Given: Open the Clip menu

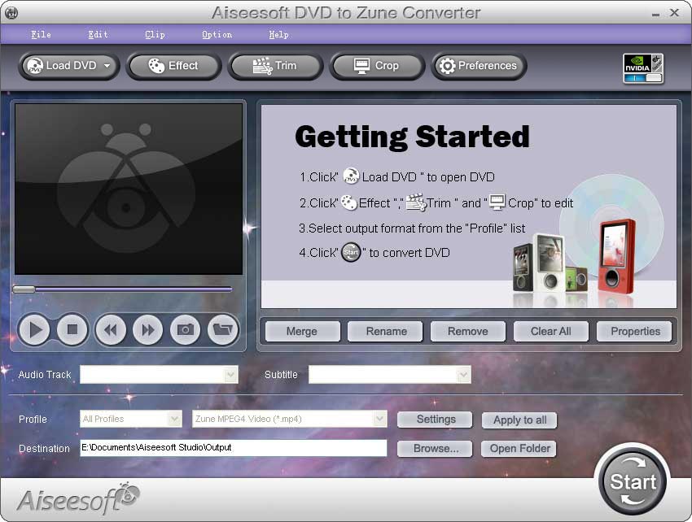Looking at the screenshot, I should 155,34.
